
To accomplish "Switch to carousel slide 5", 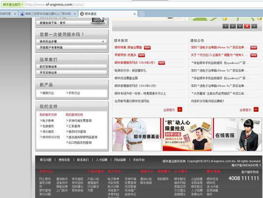I will [254, 26].
